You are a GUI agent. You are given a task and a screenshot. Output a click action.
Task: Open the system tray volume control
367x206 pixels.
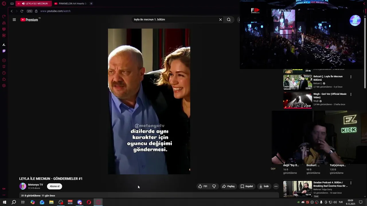click(x=335, y=202)
